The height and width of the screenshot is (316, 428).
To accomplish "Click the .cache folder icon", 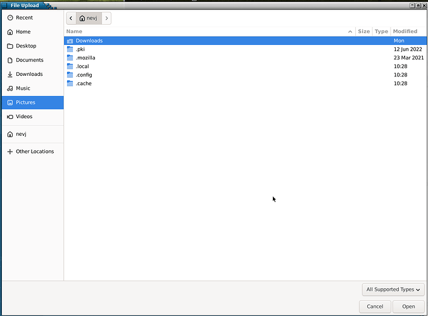I will (70, 83).
